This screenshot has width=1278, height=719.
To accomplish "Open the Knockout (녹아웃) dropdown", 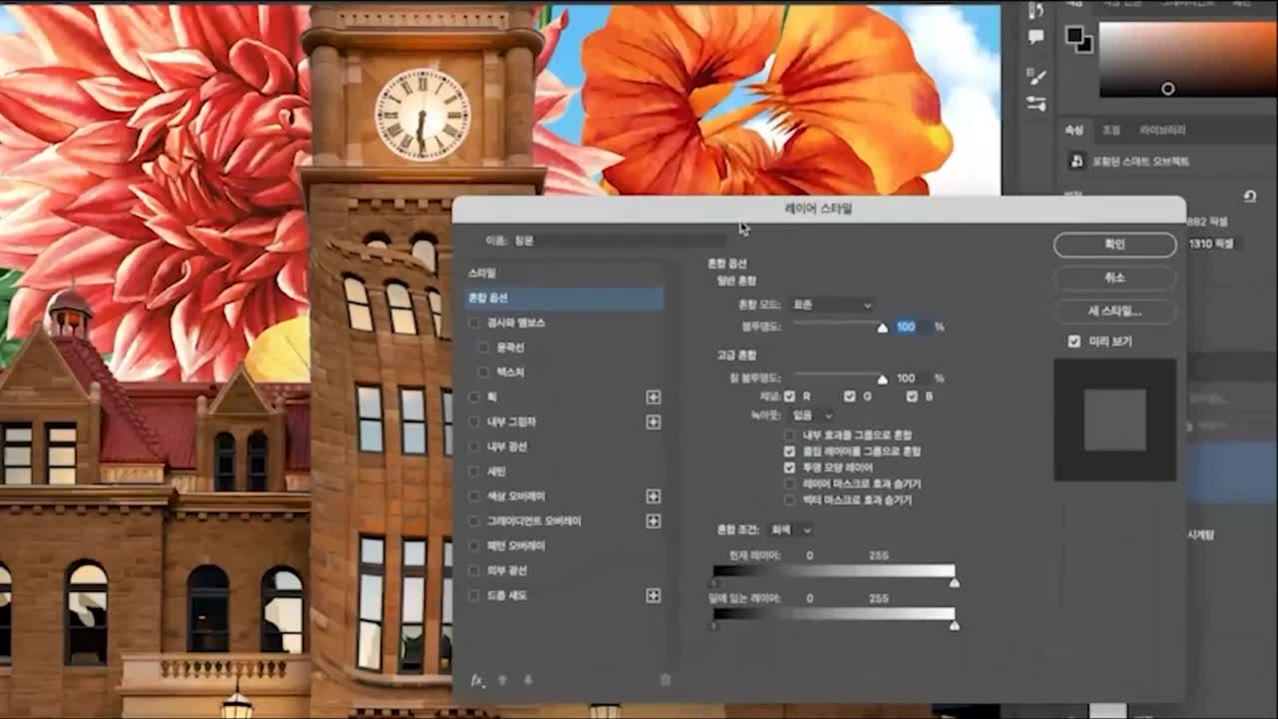I will pos(812,415).
